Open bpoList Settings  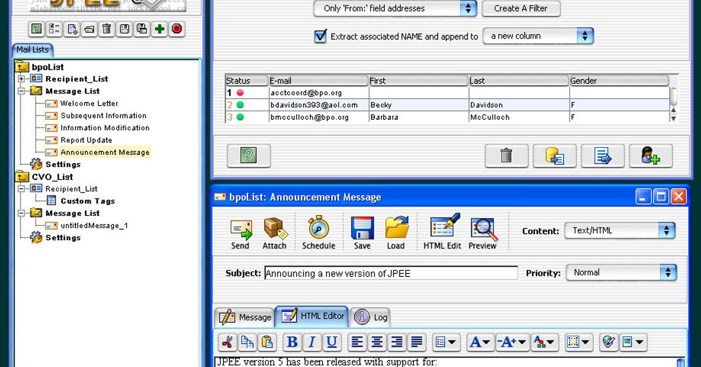(x=63, y=164)
